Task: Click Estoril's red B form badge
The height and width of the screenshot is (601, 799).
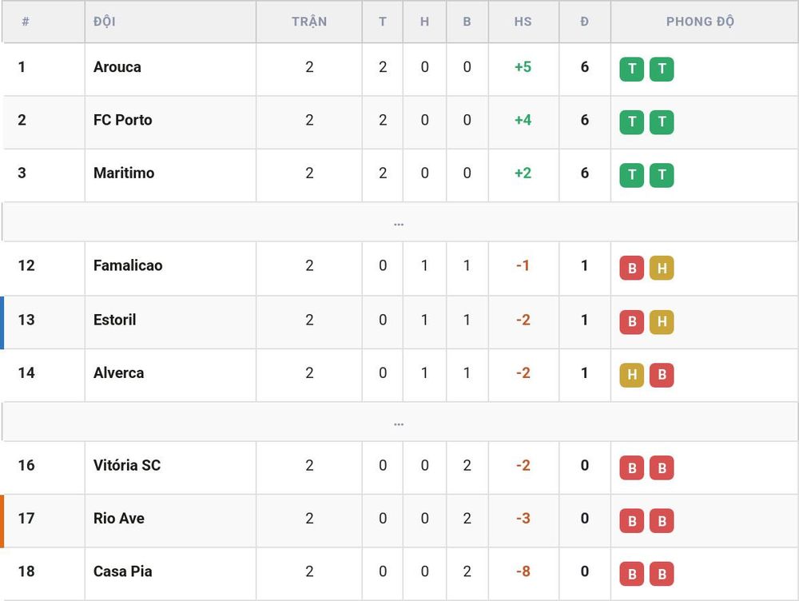Action: [632, 321]
